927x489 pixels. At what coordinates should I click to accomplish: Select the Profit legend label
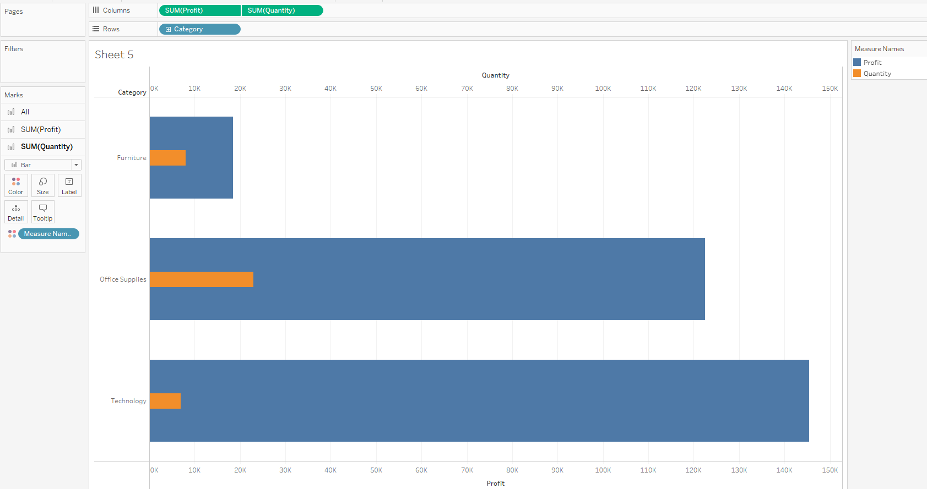point(872,63)
